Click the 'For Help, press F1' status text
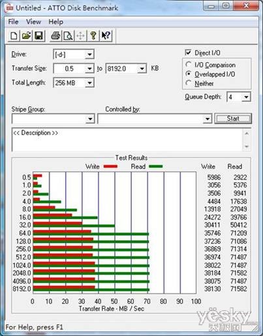 point(34,327)
